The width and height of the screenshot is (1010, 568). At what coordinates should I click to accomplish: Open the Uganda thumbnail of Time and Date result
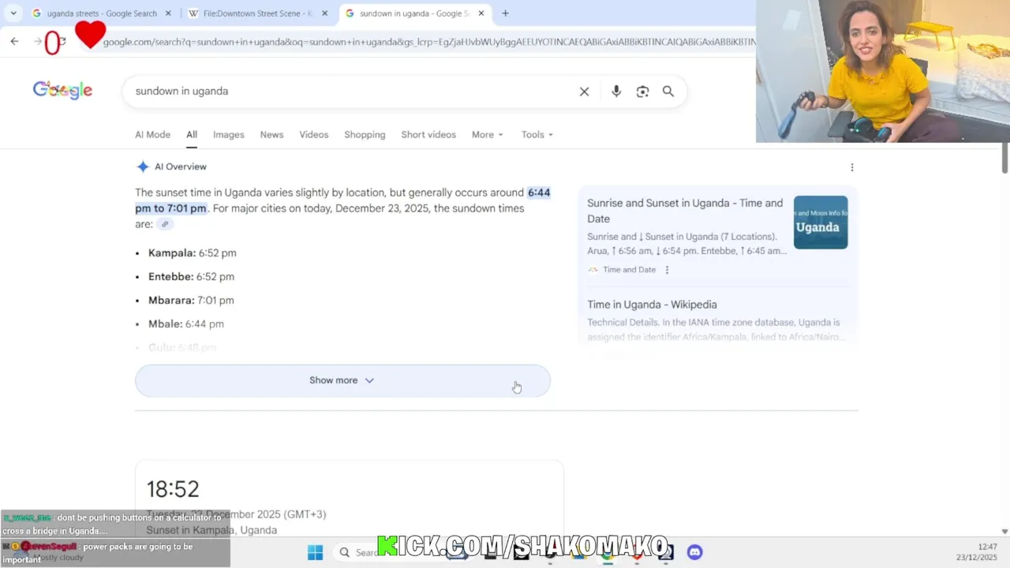(821, 222)
